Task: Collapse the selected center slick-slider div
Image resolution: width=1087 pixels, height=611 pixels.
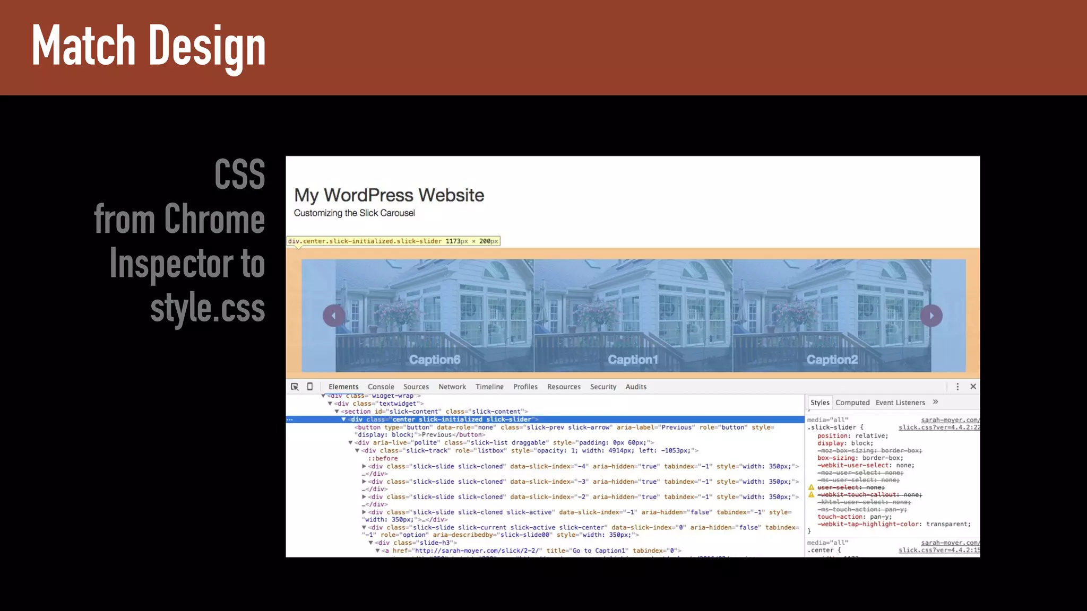Action: pos(343,420)
